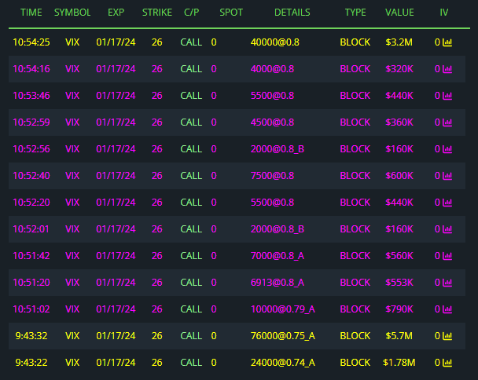
Task: Select the 40000@0.8 details cell
Action: [274, 42]
